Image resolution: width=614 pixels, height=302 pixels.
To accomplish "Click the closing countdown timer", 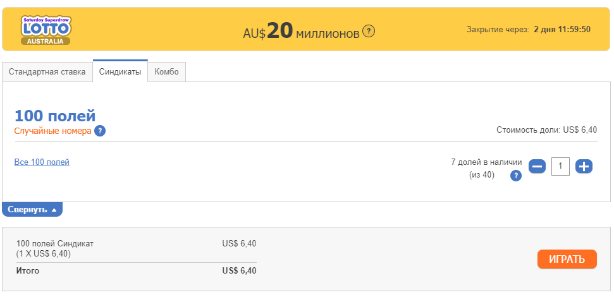I will [562, 29].
